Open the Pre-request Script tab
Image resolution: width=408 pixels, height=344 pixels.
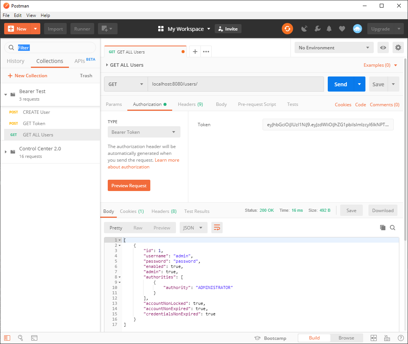[257, 104]
